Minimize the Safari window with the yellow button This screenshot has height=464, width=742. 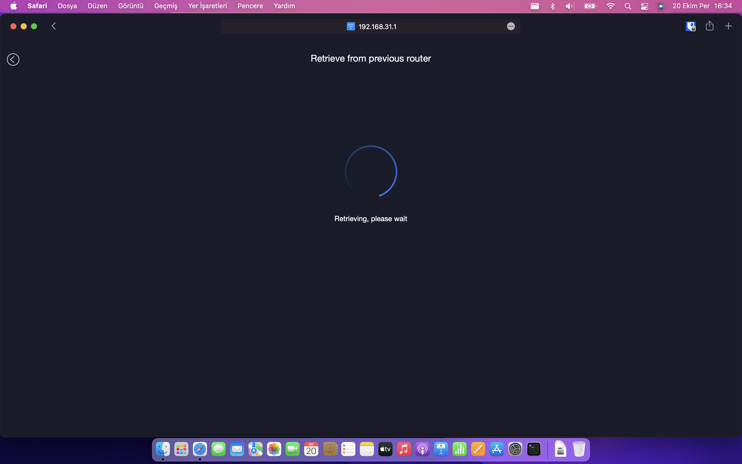pyautogui.click(x=24, y=26)
